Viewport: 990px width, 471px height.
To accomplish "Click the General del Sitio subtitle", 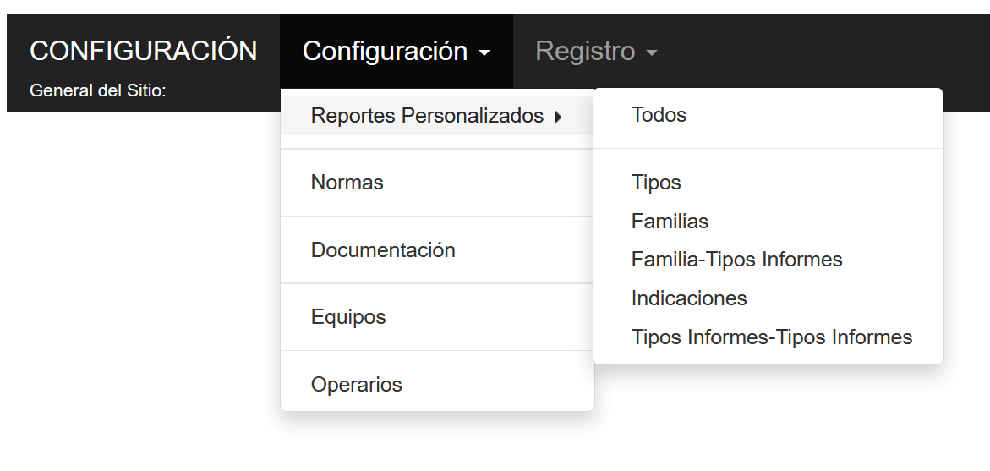I will [97, 90].
